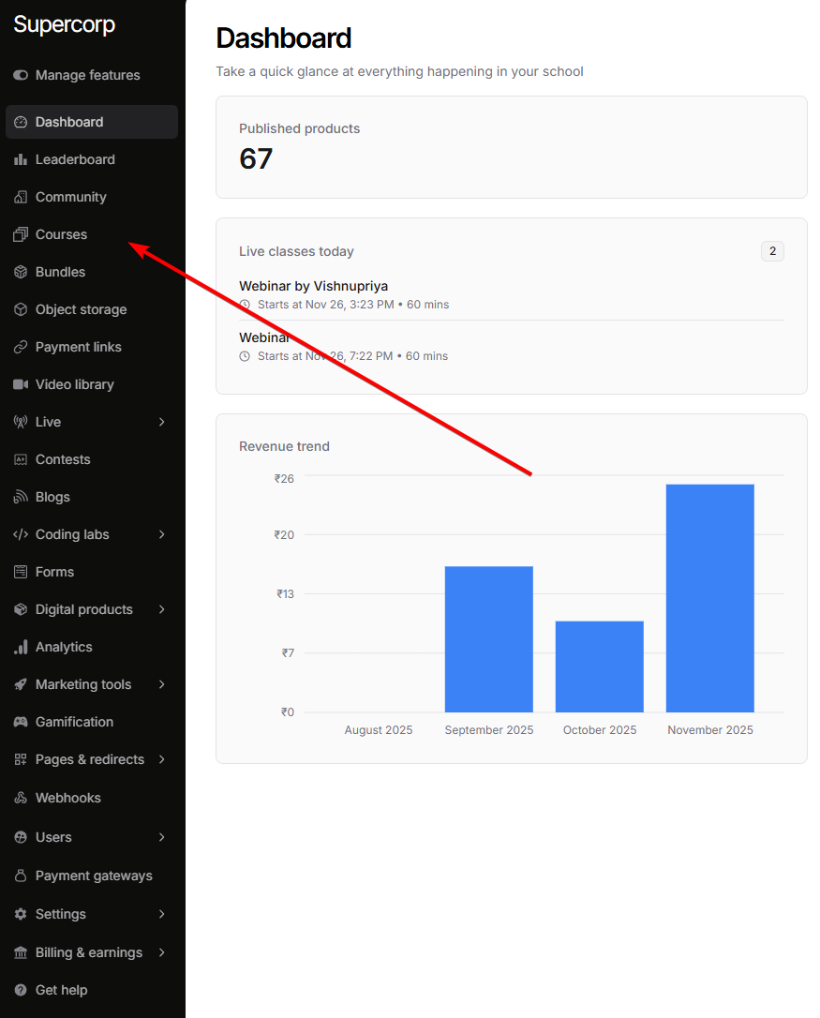The height and width of the screenshot is (1018, 820).
Task: Expand the Marketing tools chevron
Action: pos(161,684)
